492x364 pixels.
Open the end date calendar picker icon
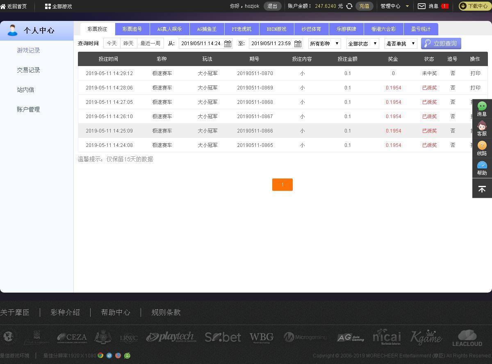[x=298, y=43]
